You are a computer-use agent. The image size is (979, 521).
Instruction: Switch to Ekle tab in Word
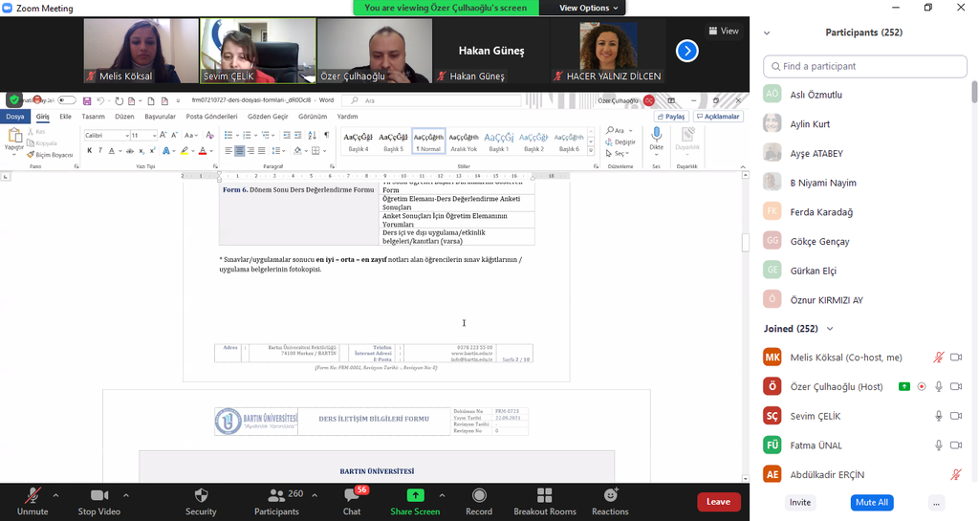tap(65, 117)
